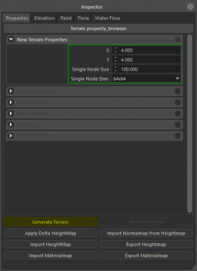Expand the Terrain Properties section

point(11,91)
